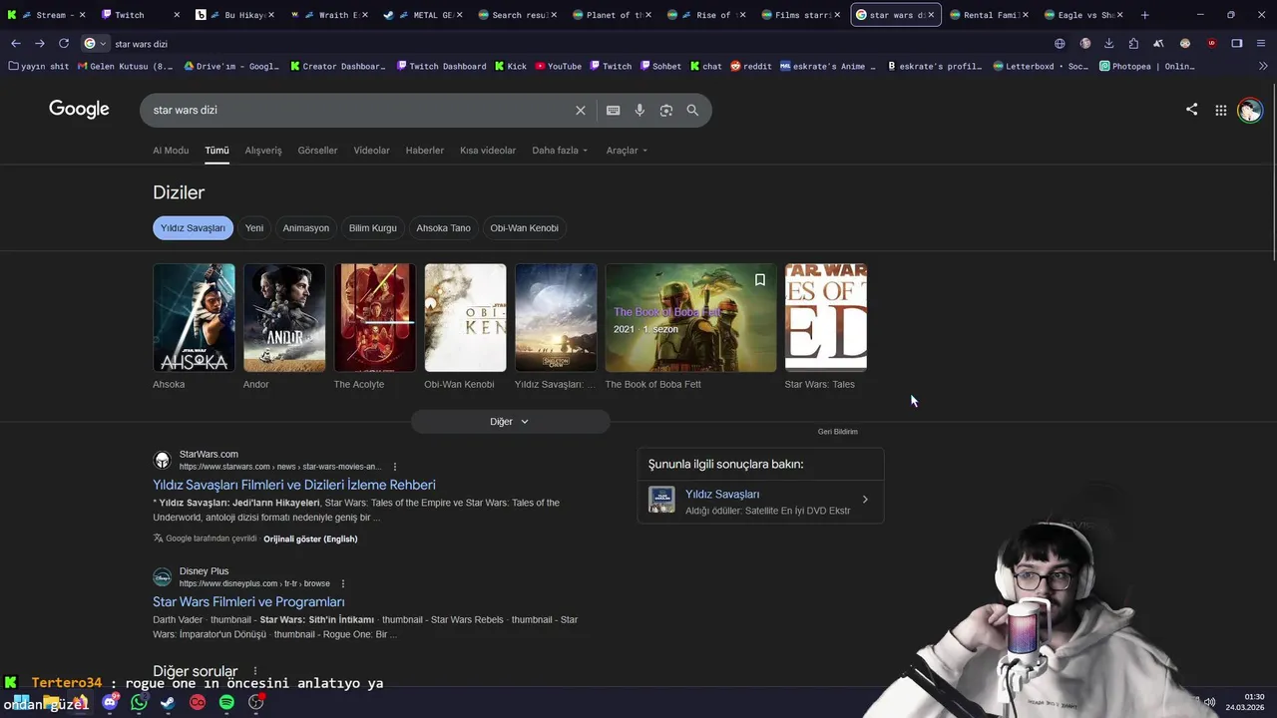This screenshot has width=1277, height=718.
Task: Switch to the Kısa videolar tab
Action: (488, 151)
